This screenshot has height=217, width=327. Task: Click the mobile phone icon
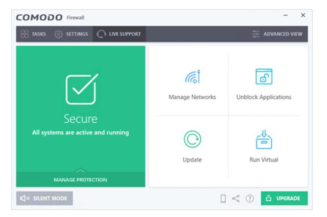(223, 199)
